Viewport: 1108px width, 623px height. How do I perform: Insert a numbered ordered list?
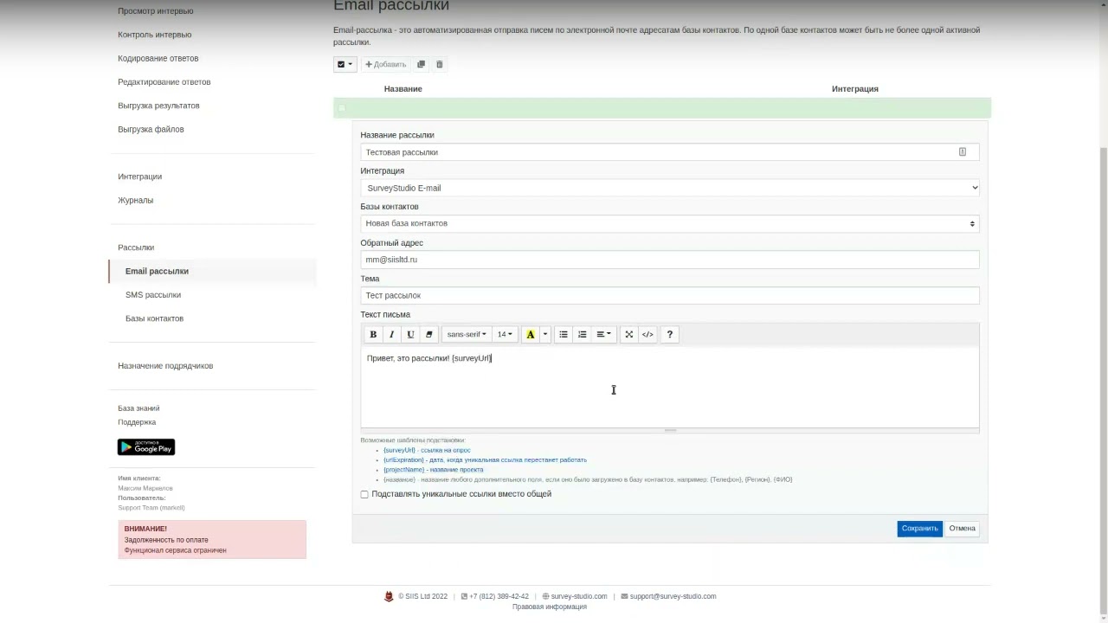(583, 335)
